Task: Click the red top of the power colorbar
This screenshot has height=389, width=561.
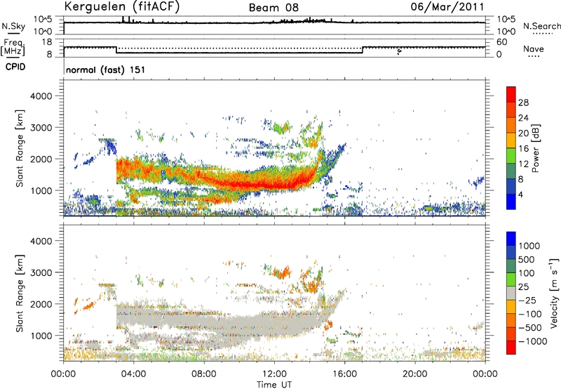Action: coord(511,94)
